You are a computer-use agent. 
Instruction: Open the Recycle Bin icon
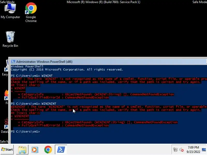pos(10,39)
